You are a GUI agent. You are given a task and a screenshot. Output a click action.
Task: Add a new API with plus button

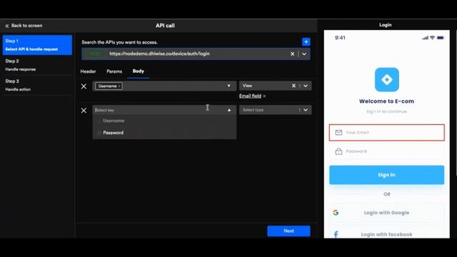306,42
